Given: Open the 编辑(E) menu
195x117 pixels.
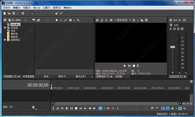Looking at the screenshot, I should (17, 8).
